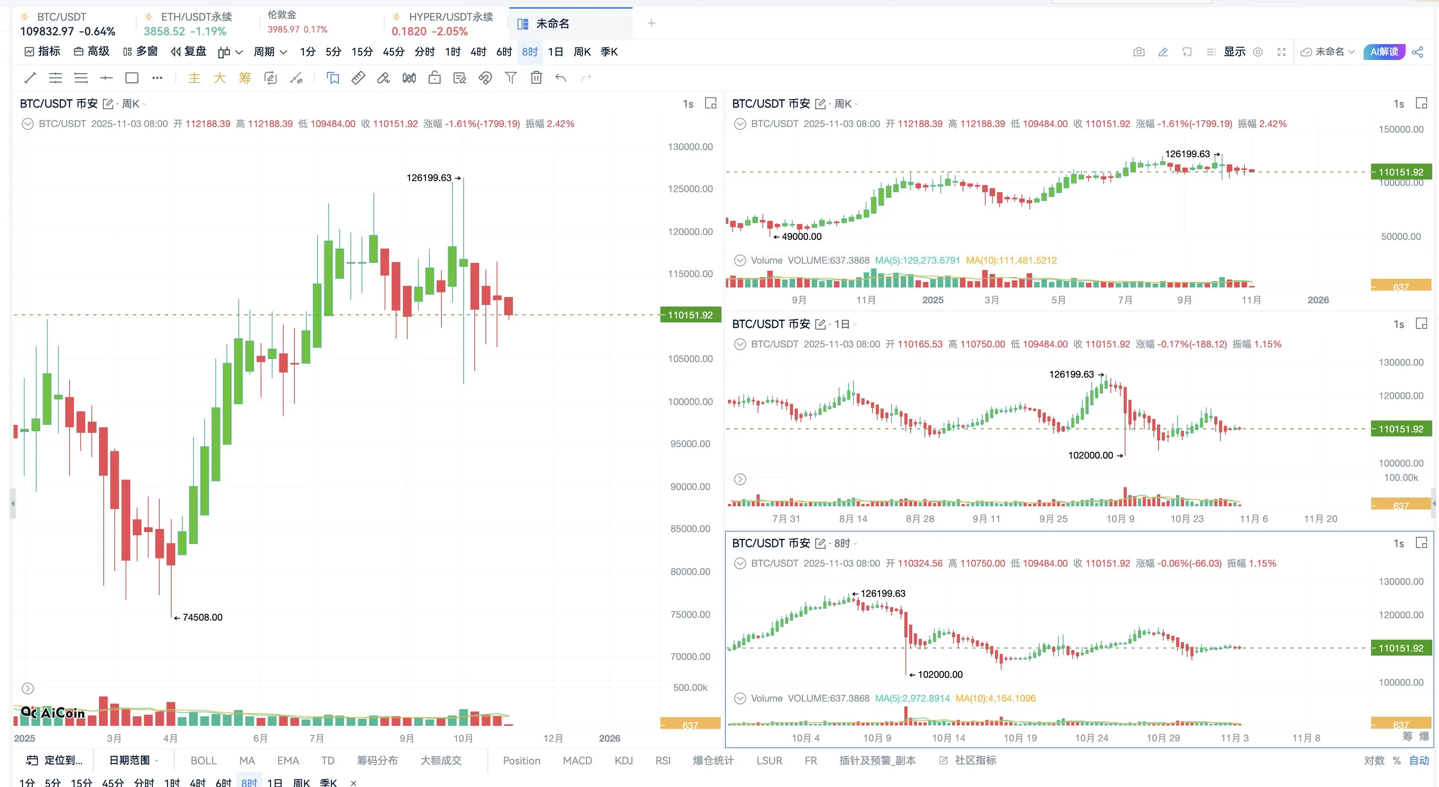
Task: Select the trend line drawing tool
Action: [30, 78]
